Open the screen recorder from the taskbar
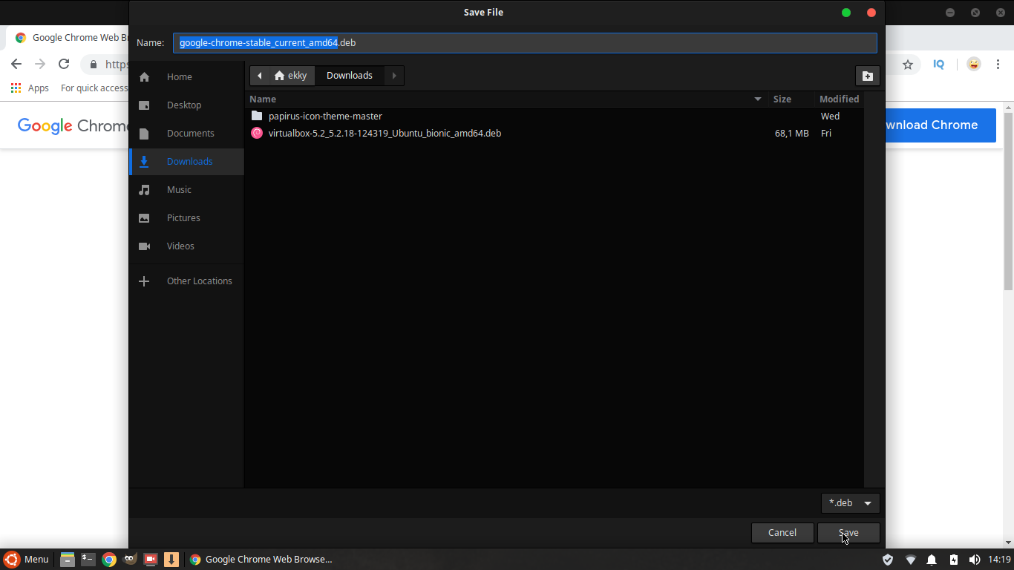This screenshot has height=570, width=1014. pyautogui.click(x=151, y=560)
